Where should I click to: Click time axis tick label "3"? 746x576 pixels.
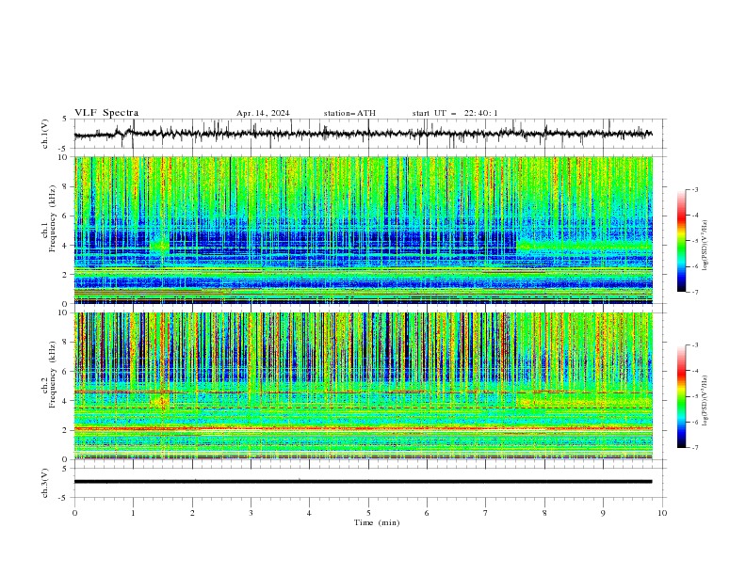251,513
